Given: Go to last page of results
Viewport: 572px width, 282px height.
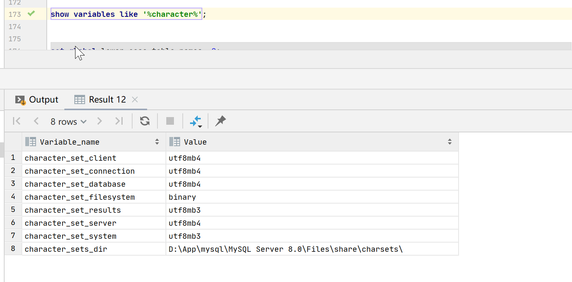Looking at the screenshot, I should pyautogui.click(x=119, y=121).
